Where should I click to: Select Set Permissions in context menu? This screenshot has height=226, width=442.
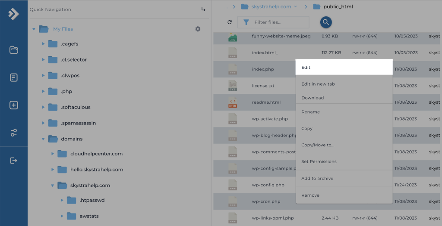point(319,162)
